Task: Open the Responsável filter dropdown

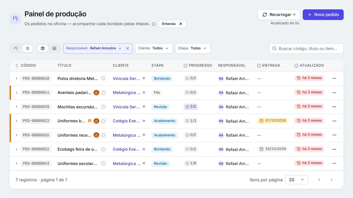Action: point(95,48)
